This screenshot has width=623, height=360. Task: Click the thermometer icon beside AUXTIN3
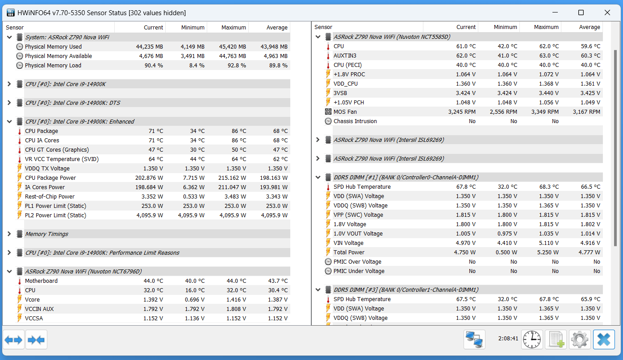328,56
